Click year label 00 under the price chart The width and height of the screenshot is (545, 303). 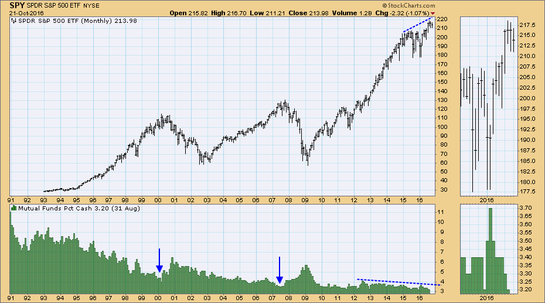pos(158,200)
